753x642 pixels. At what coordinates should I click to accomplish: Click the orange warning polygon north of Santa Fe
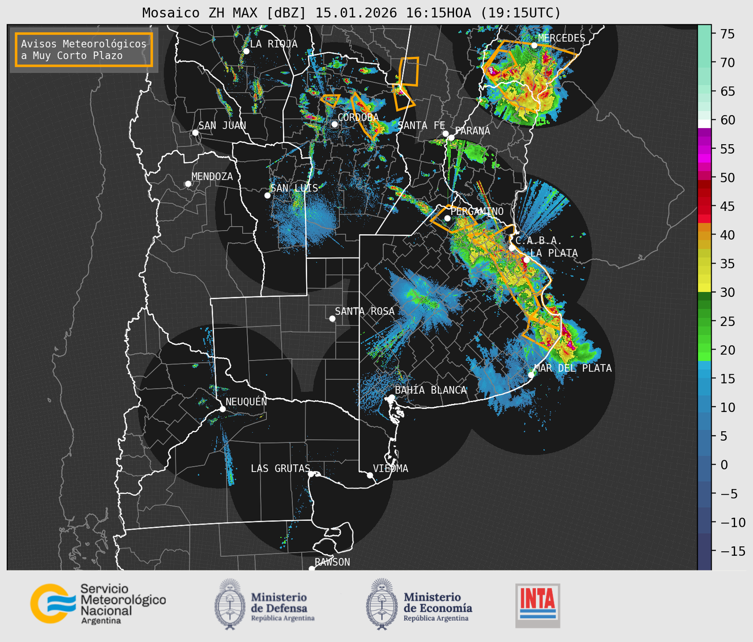coord(409,71)
